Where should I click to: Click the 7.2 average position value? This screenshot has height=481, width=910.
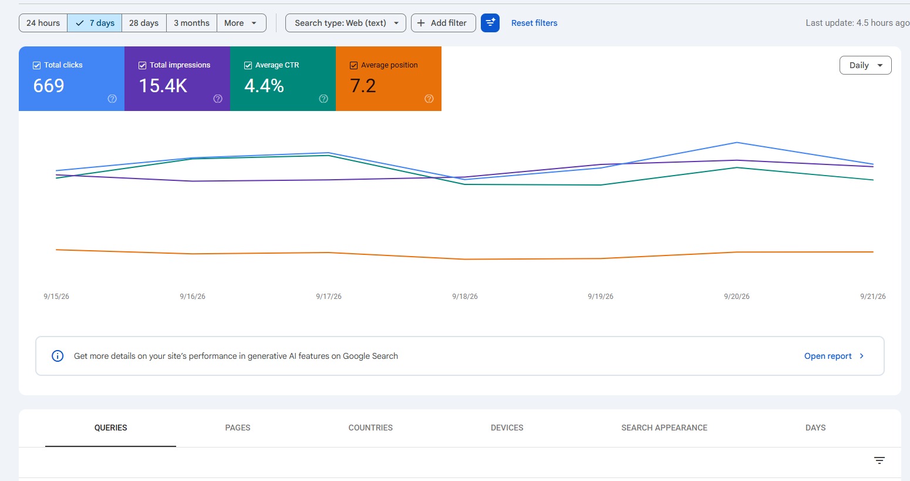point(363,86)
